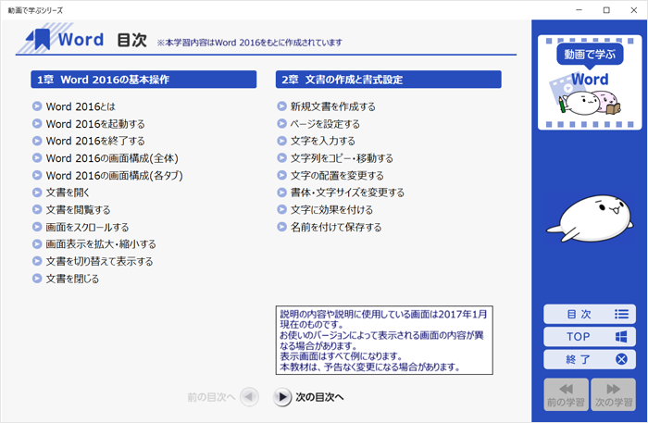Click play icon beside Word 2016の画面構成(全体)
Screen dimensions: 648x423
tap(37, 157)
